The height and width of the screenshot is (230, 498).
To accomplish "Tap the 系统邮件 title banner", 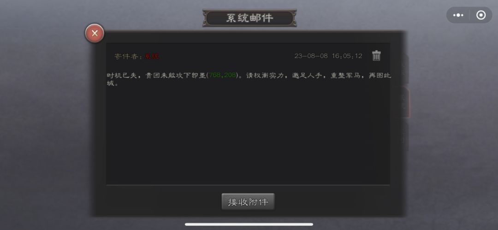I will 249,18.
